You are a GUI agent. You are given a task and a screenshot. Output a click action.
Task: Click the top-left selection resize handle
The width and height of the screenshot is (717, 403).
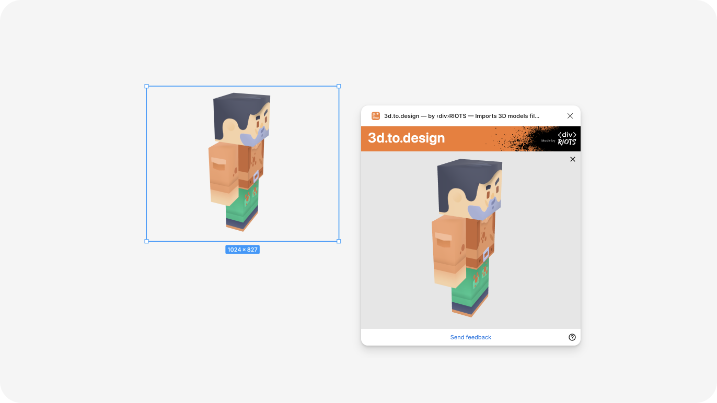click(146, 86)
